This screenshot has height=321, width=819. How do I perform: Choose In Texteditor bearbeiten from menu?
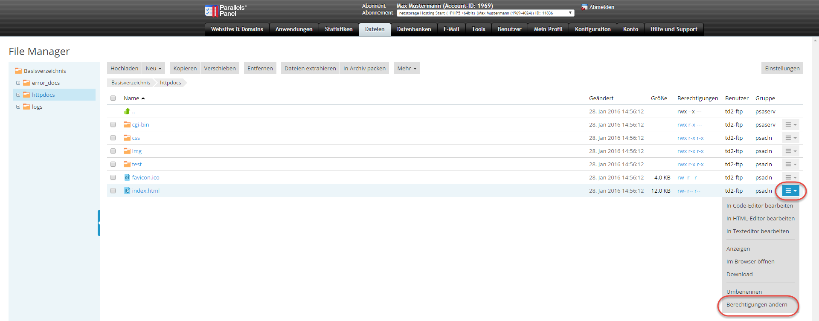coord(758,231)
